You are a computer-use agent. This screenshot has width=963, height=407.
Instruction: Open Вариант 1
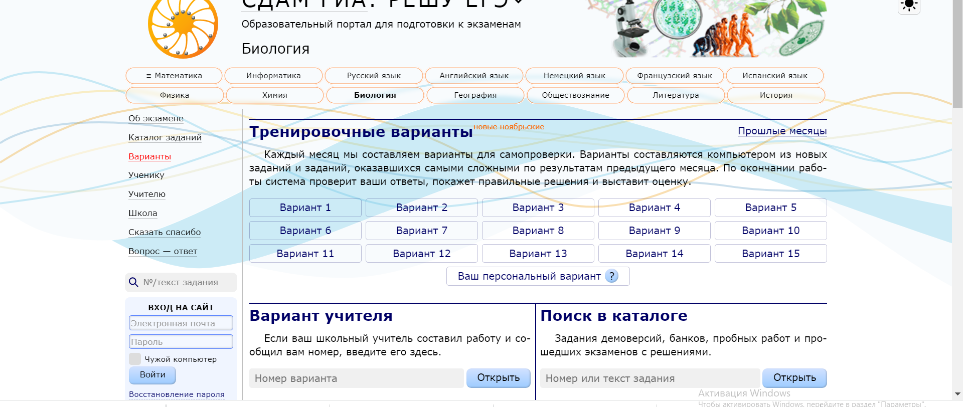305,208
